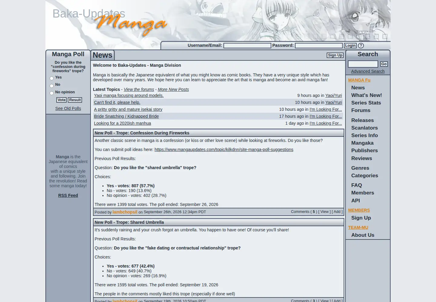Open the Baka-Updates Manga logo
436x302 pixels.
(110, 22)
